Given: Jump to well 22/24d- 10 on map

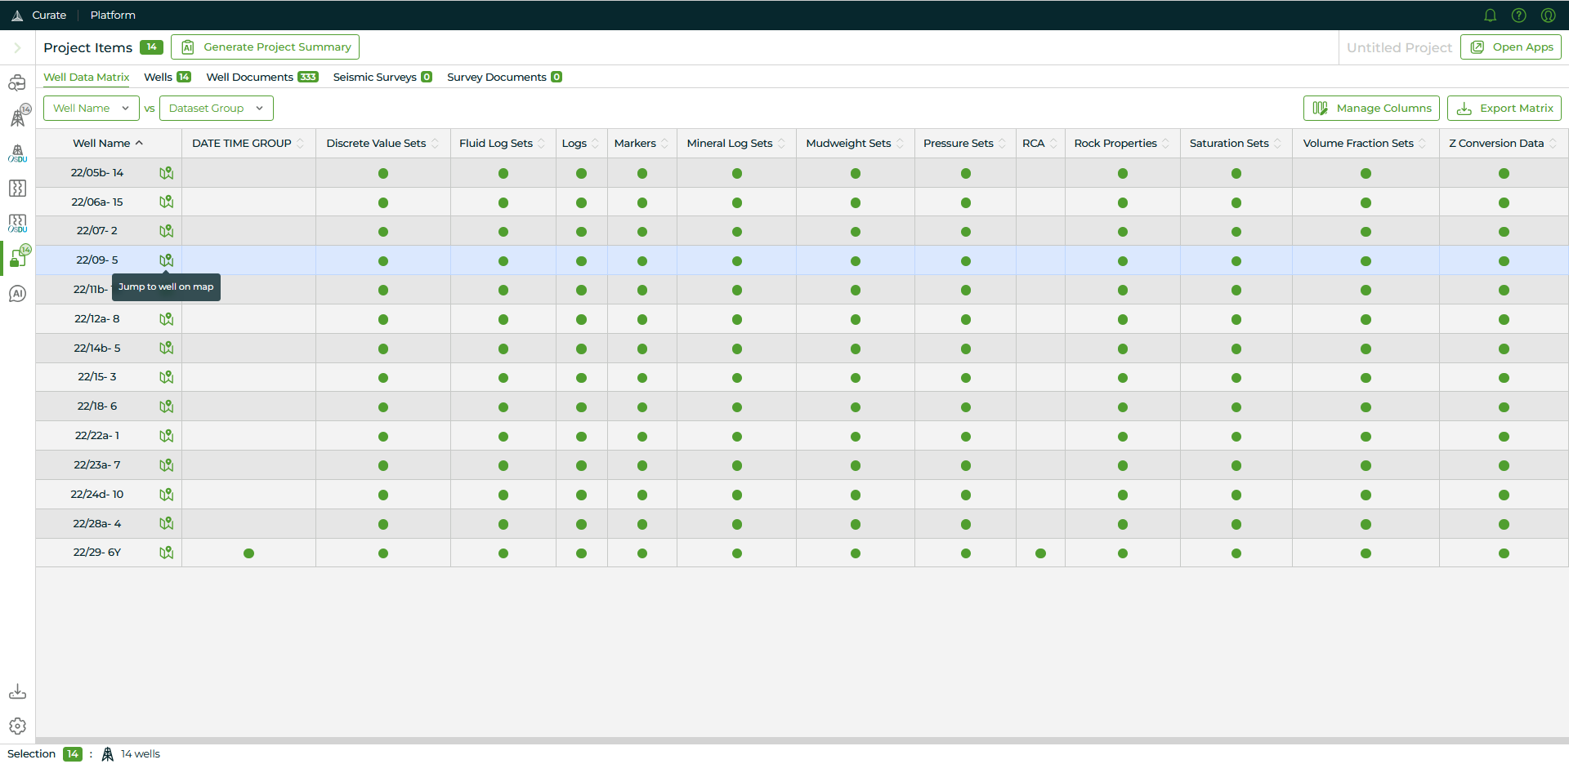Looking at the screenshot, I should pos(166,495).
